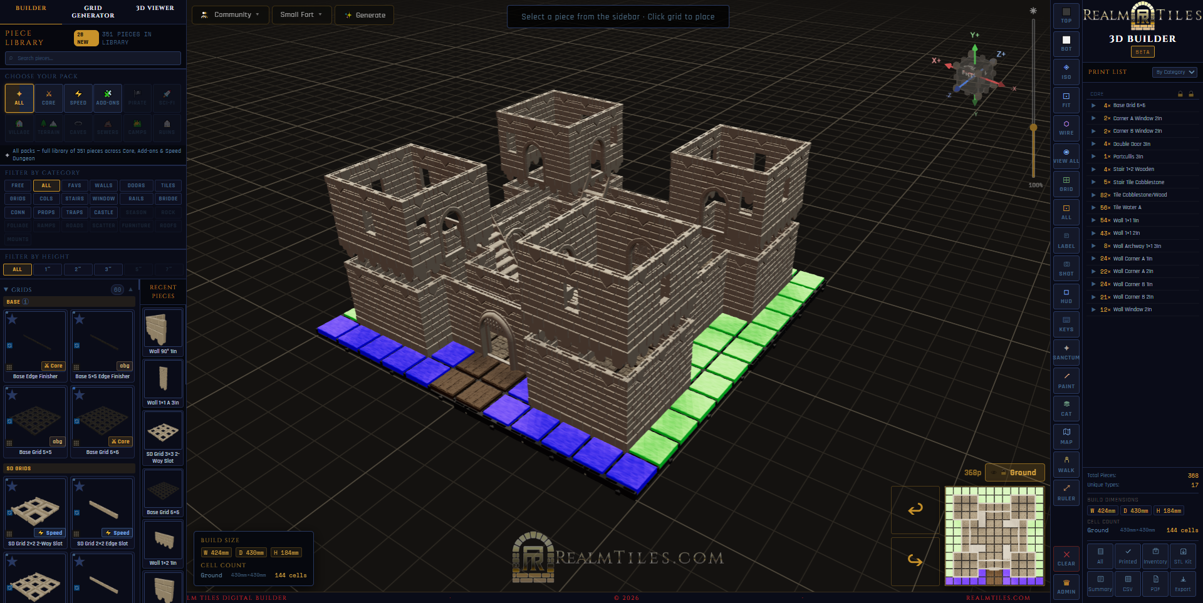Export the print list as CSV
The height and width of the screenshot is (603, 1203).
[1127, 583]
